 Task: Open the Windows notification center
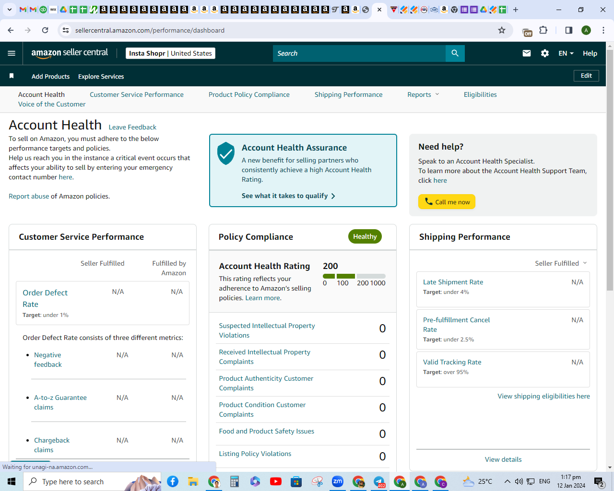599,481
